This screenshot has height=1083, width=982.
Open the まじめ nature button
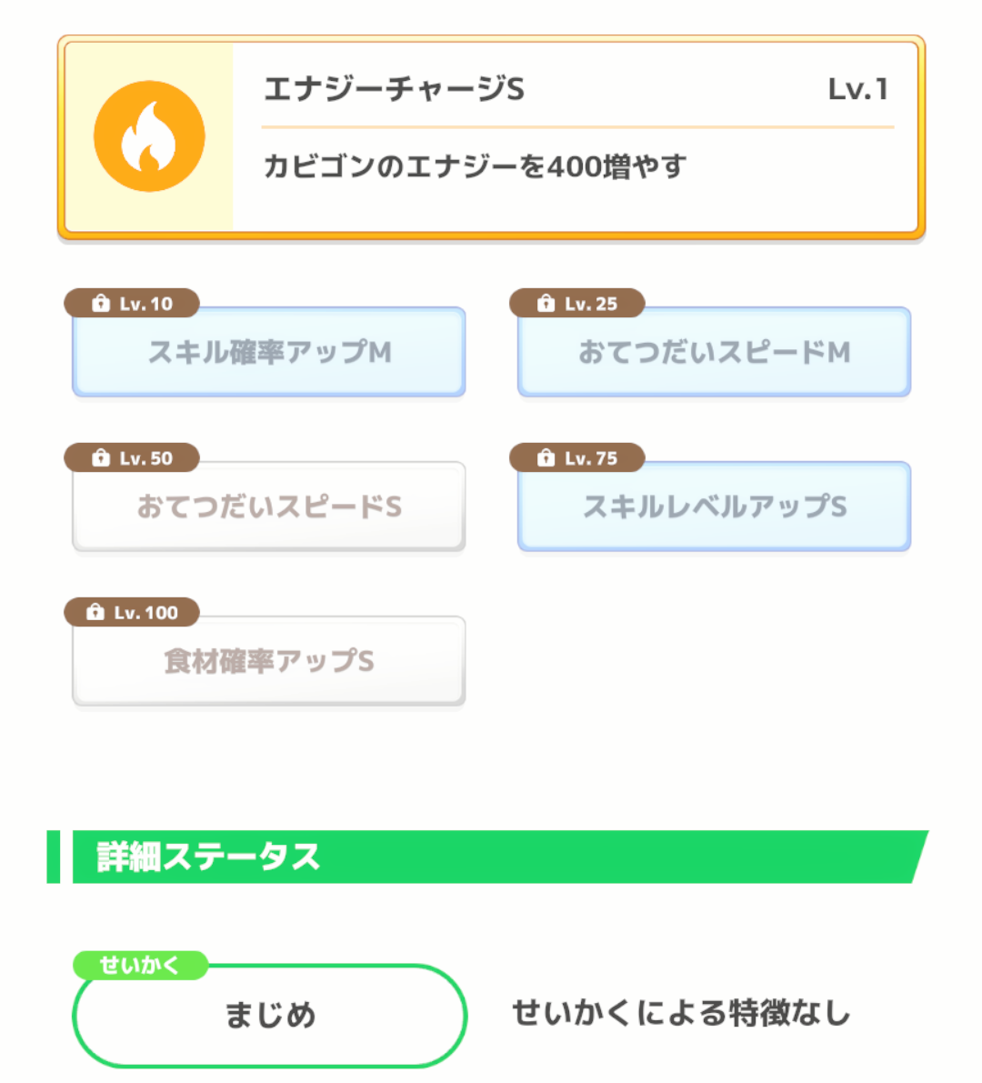click(269, 1015)
